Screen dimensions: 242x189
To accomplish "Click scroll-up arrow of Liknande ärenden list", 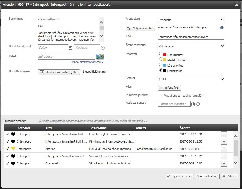I will pyautogui.click(x=235, y=136).
